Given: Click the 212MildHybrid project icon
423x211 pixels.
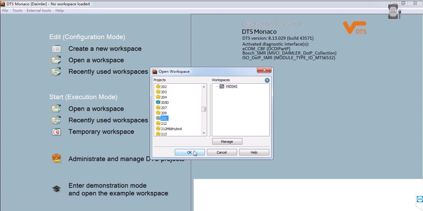Looking at the screenshot, I should tap(158, 129).
